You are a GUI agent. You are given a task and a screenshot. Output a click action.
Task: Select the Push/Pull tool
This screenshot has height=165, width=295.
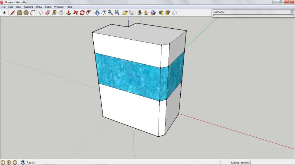click(x=69, y=12)
